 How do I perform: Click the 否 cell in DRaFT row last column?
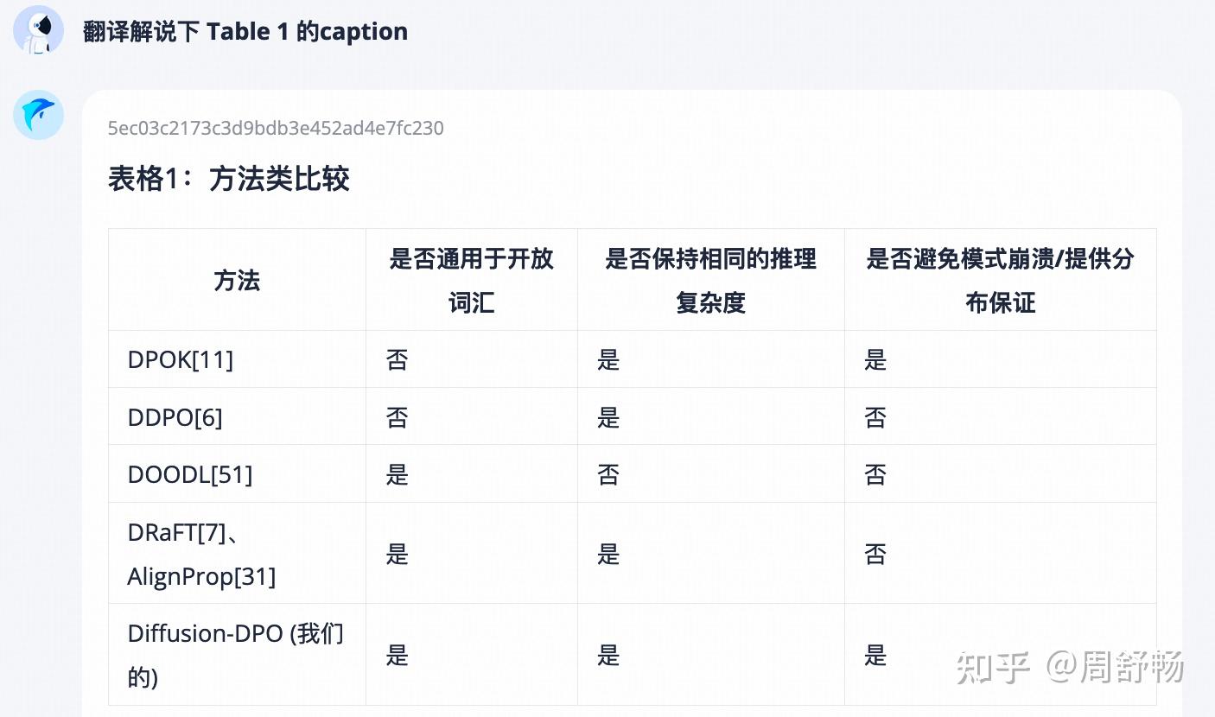click(x=875, y=554)
